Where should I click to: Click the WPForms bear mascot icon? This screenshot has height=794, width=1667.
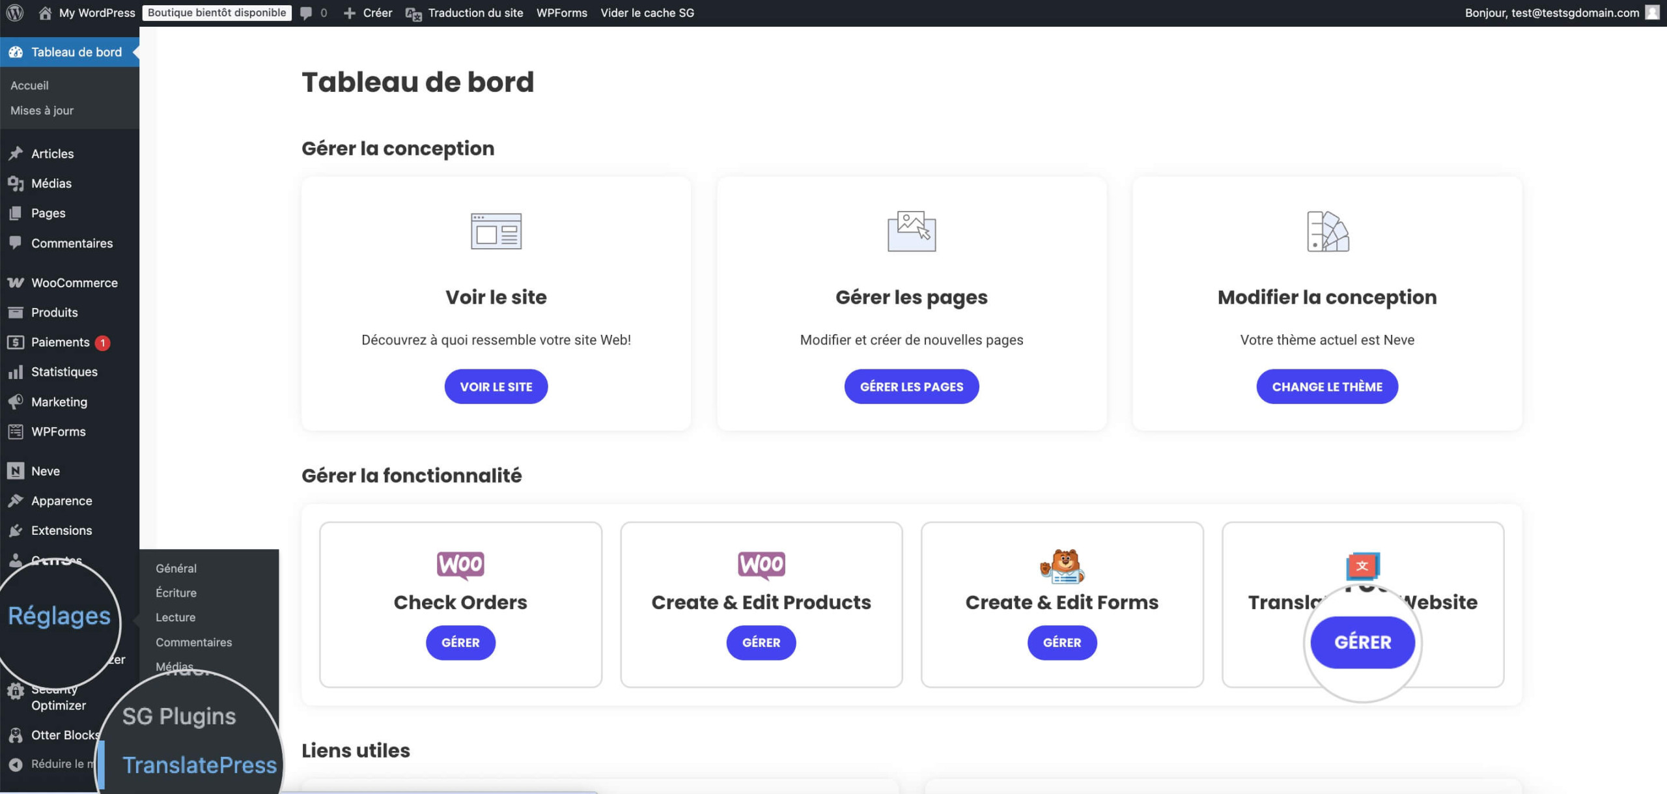(x=1062, y=566)
